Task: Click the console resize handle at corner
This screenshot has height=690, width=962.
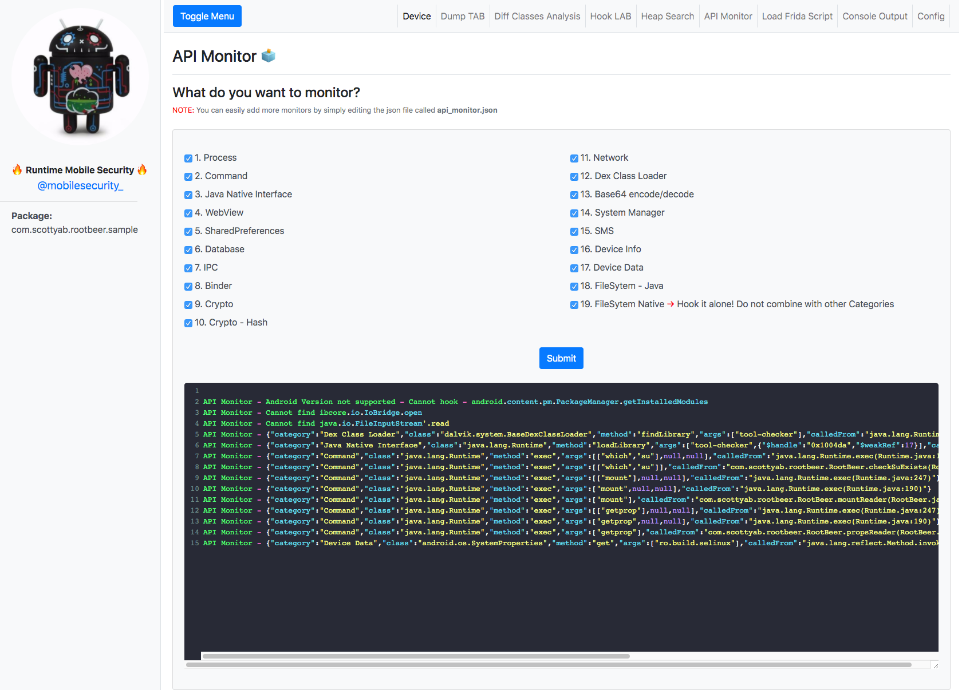Action: [x=935, y=665]
